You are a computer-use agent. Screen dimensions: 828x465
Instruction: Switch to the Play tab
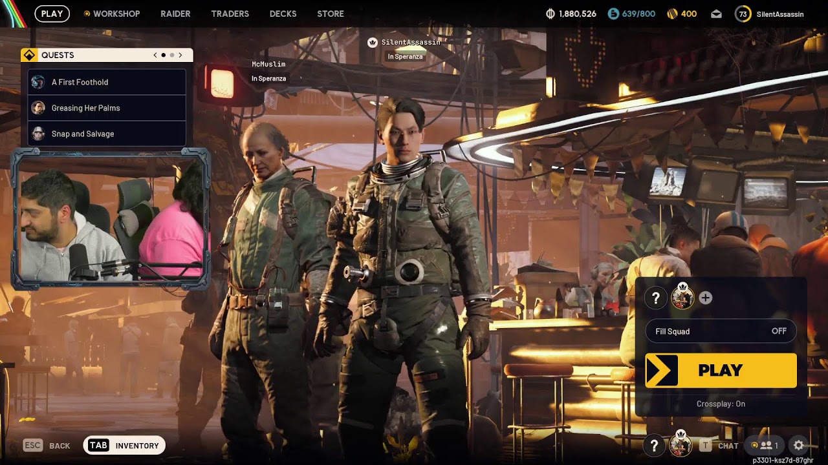[52, 14]
